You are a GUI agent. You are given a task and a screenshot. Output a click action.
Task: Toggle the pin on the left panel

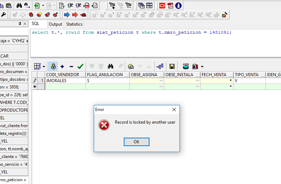(x=20, y=24)
